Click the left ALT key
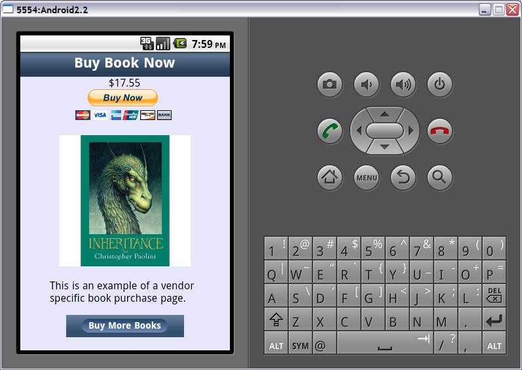Image resolution: width=522 pixels, height=370 pixels. (276, 342)
